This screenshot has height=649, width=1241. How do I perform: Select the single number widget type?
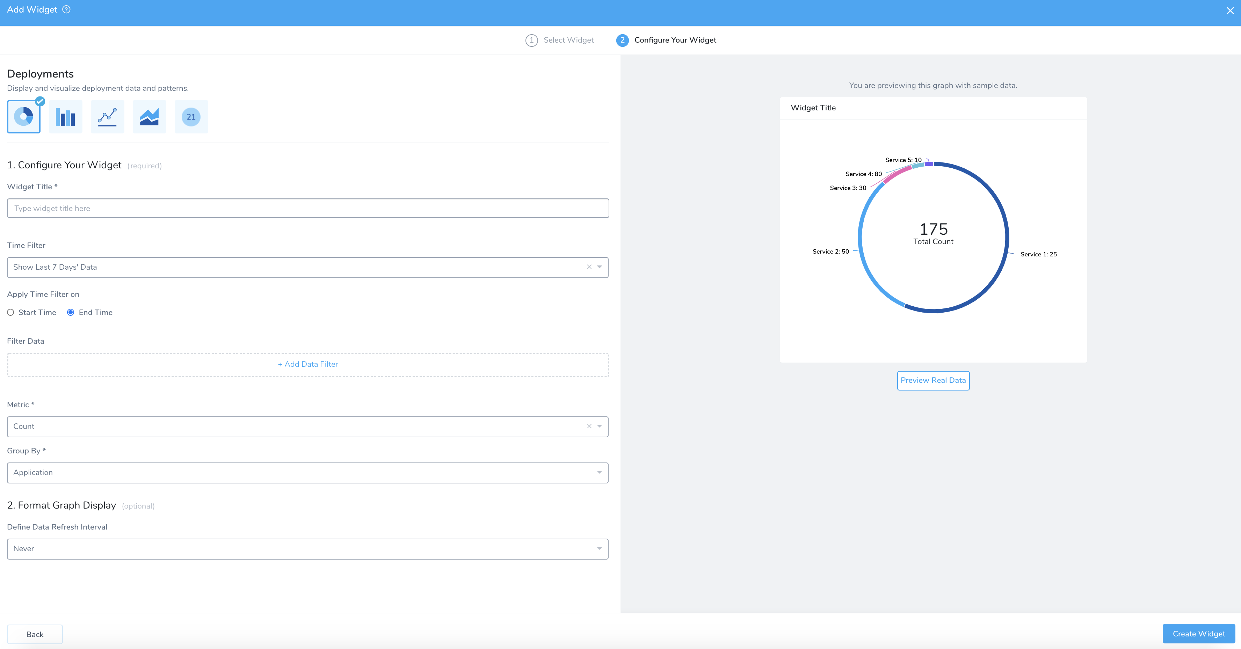(x=191, y=117)
